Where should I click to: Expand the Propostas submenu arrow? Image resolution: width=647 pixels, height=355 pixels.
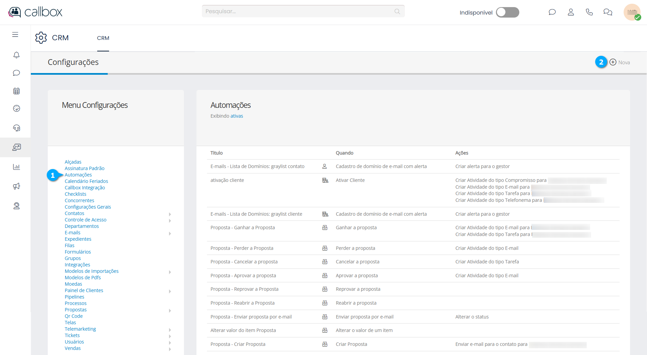click(x=170, y=311)
